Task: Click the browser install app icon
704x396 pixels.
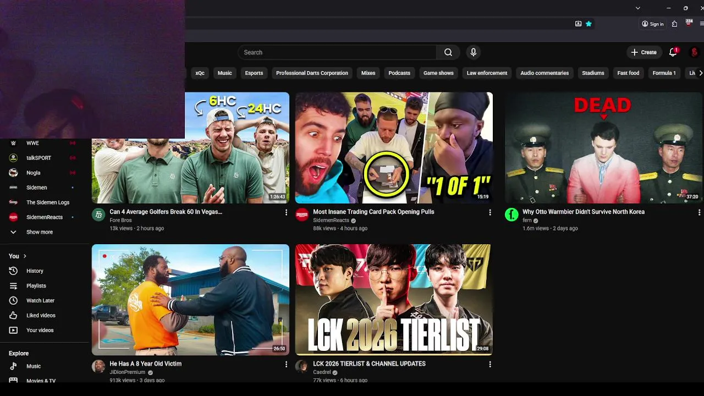Action: [578, 24]
